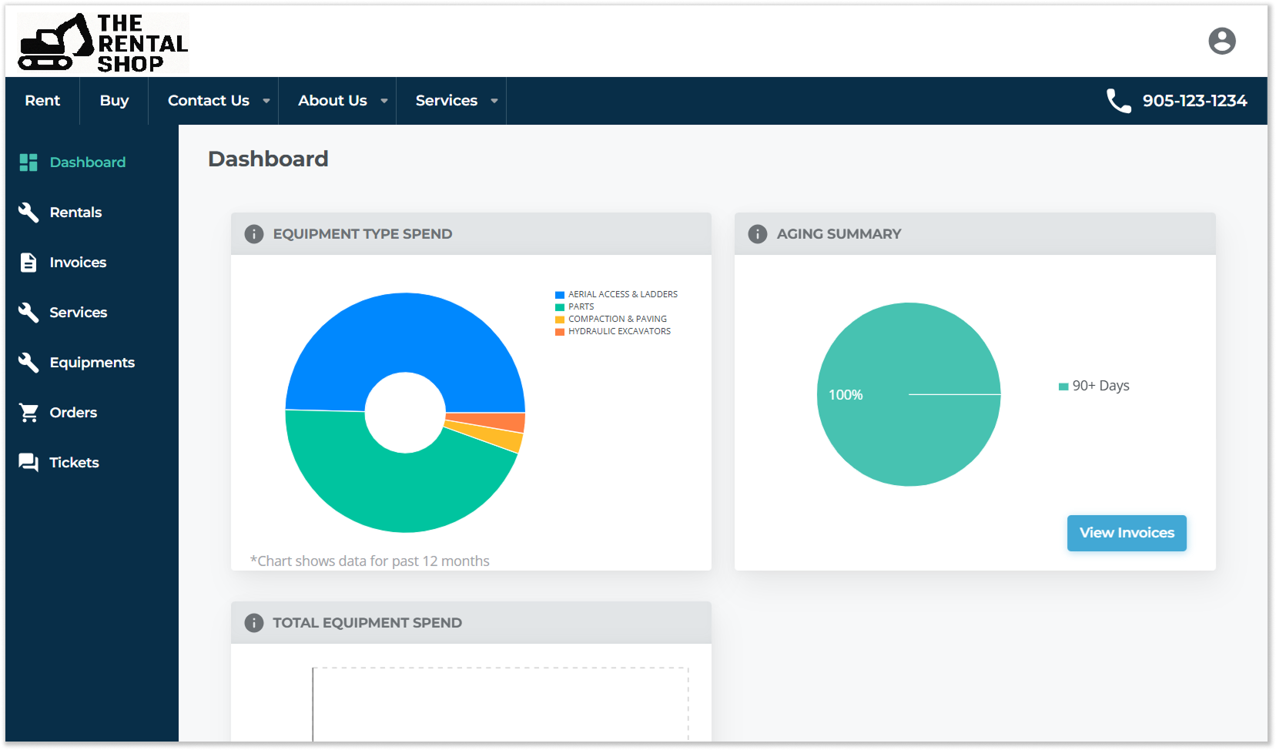The height and width of the screenshot is (750, 1276).
Task: Click the PARTS legend label
Action: 581,307
